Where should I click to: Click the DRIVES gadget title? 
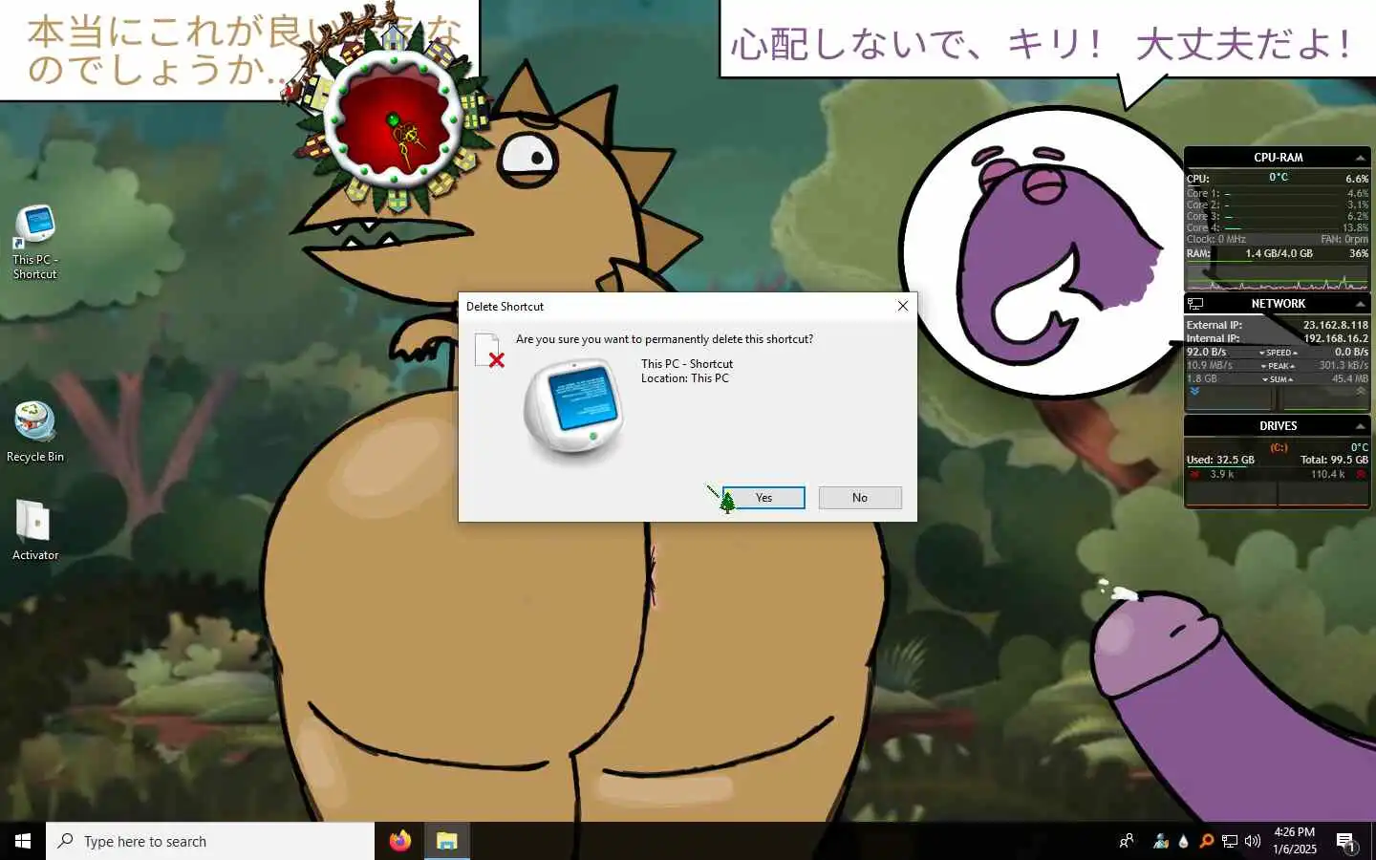[x=1279, y=426]
